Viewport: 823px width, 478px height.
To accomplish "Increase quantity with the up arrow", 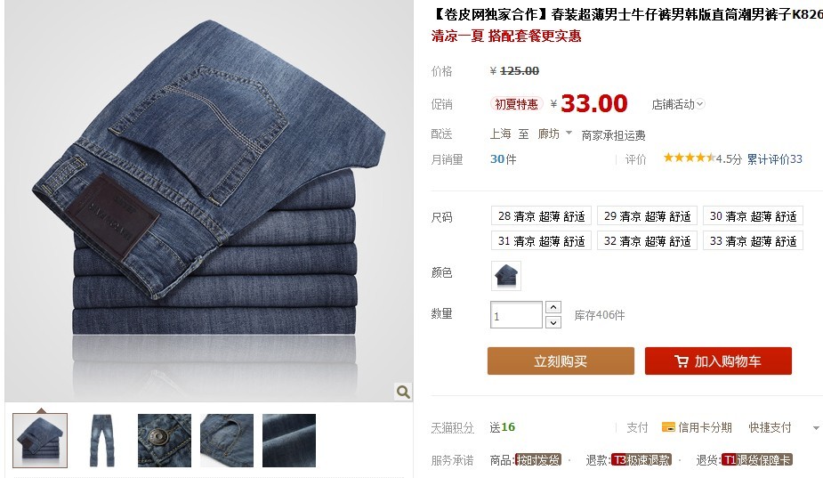I will coord(553,307).
